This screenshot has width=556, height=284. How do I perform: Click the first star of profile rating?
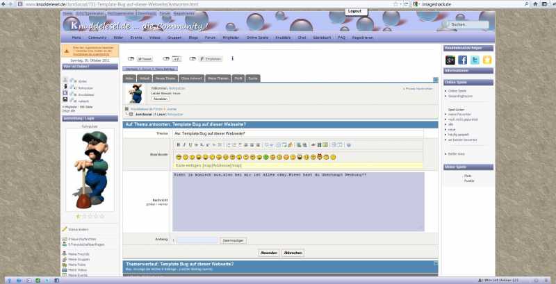79,216
